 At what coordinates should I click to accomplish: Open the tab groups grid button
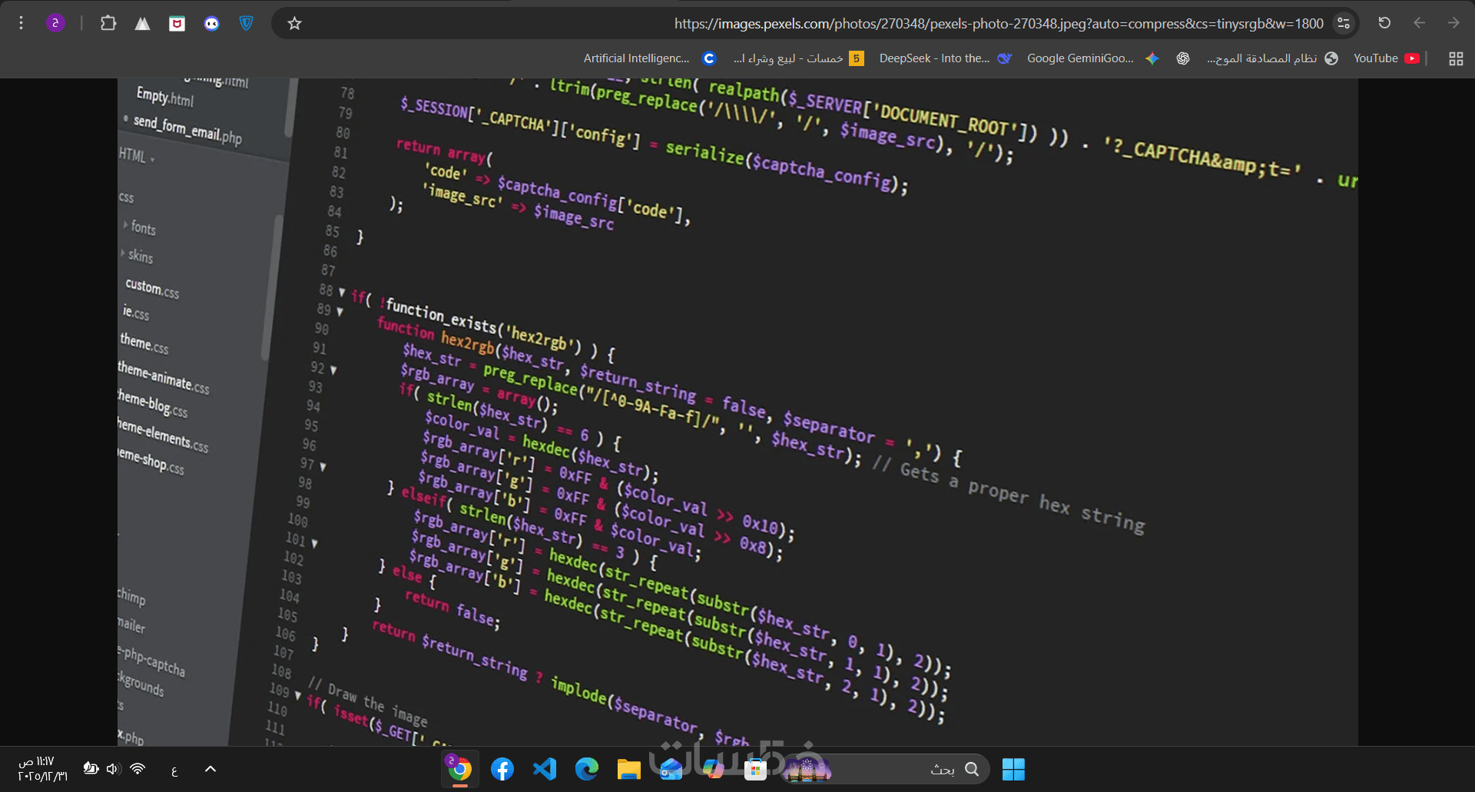[x=1456, y=58]
